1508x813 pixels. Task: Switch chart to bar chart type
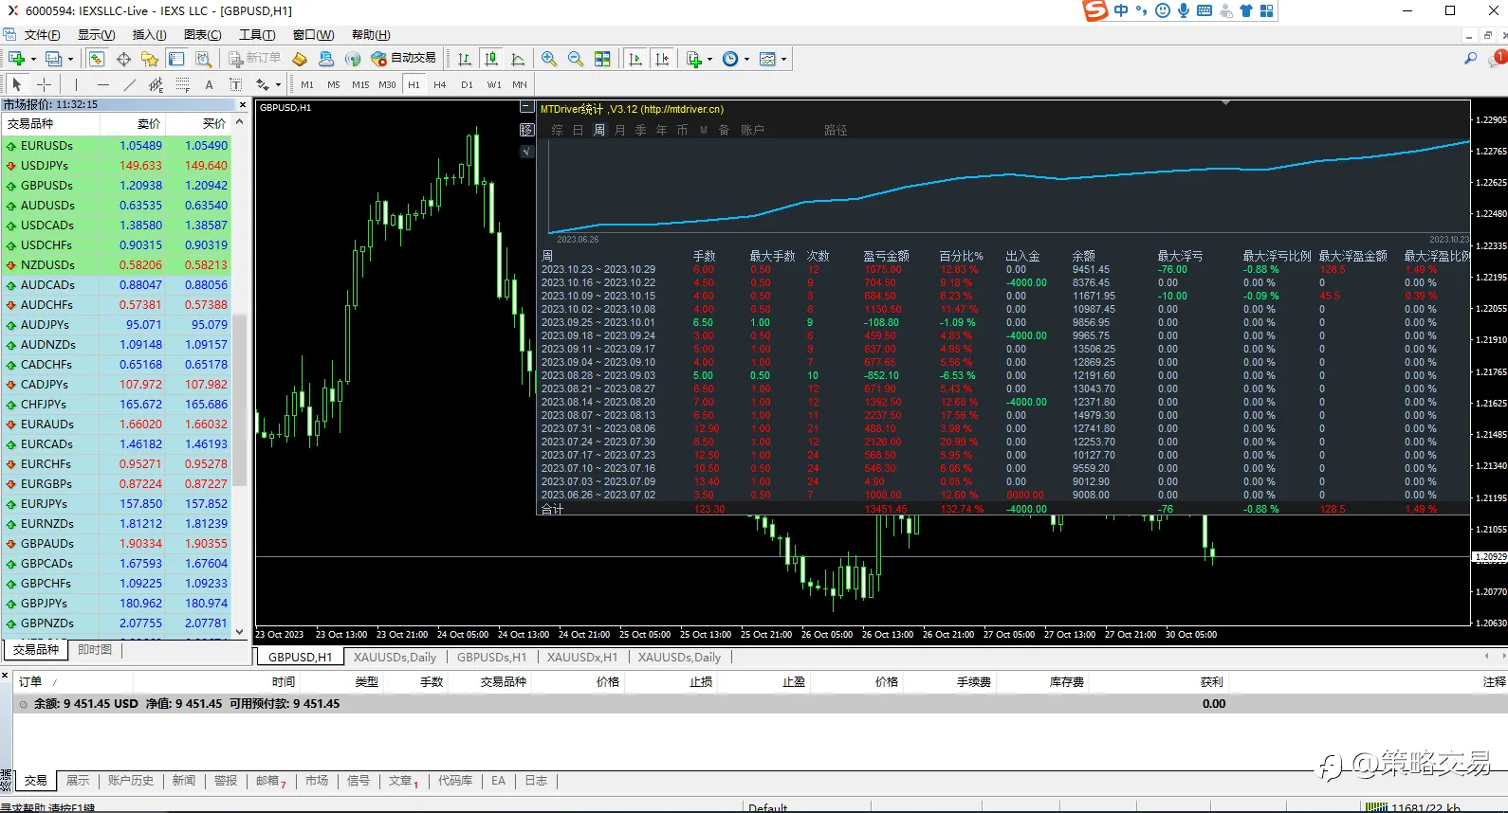[465, 59]
